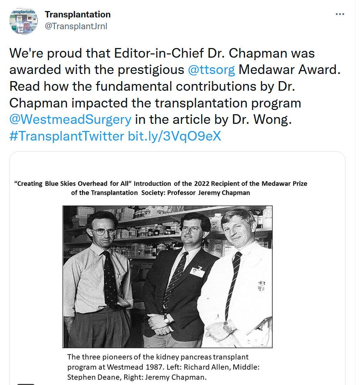Click the Medawar Prize article title in the image
Screen dimensions: 359x385
point(161,188)
